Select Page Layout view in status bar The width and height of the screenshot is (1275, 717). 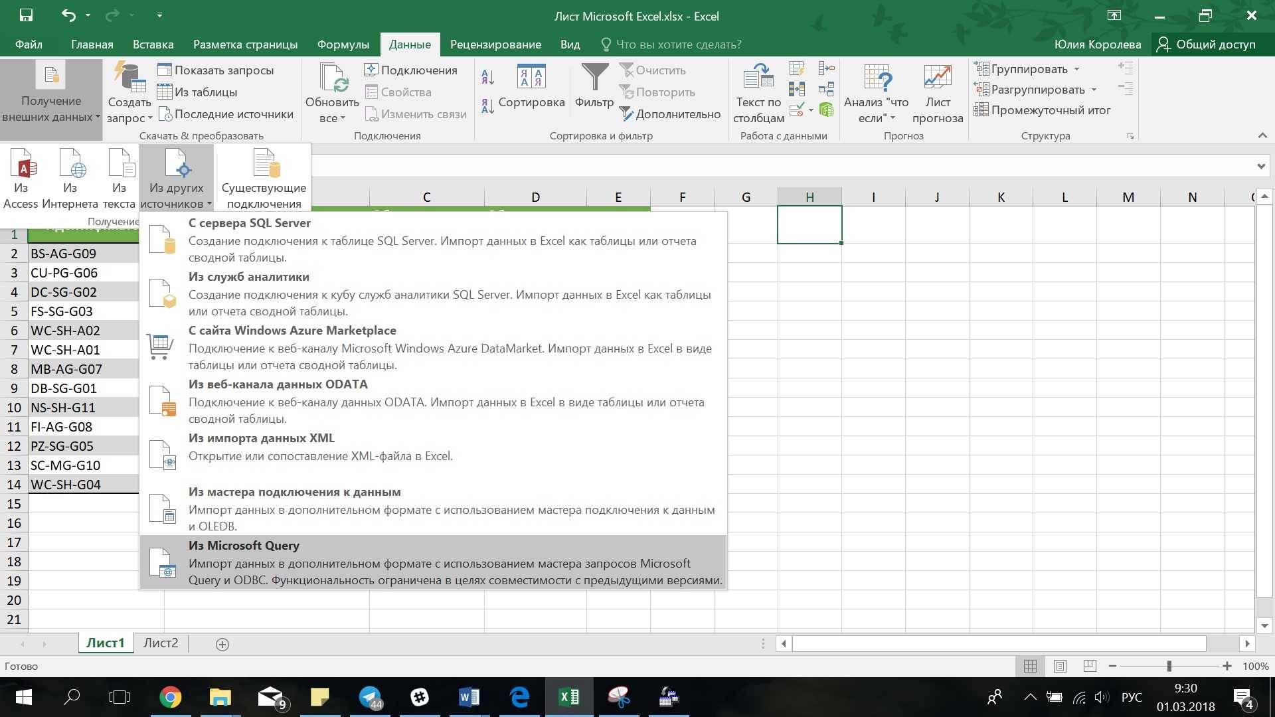[x=1060, y=666]
